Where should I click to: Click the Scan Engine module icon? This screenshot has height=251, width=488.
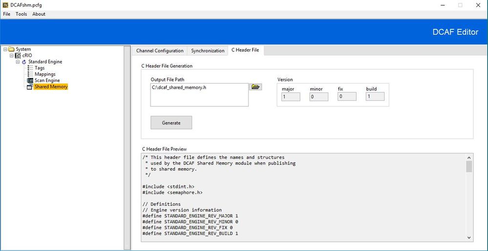pyautogui.click(x=30, y=81)
